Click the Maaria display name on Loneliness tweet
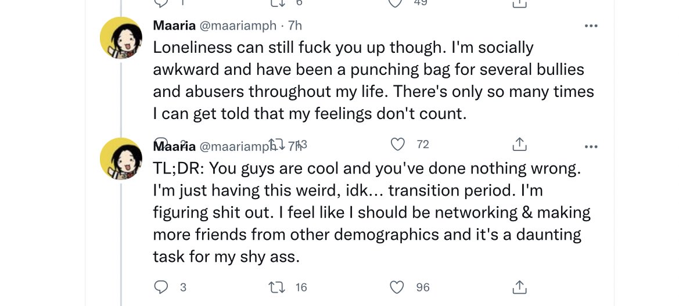 tap(174, 26)
